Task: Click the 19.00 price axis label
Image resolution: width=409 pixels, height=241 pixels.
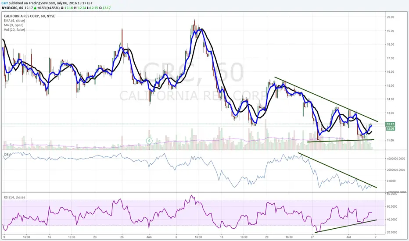Action: [x=391, y=31]
